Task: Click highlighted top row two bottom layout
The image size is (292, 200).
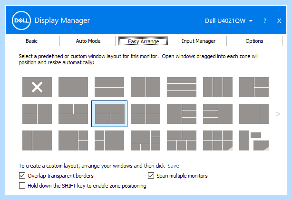Action: click(x=109, y=114)
